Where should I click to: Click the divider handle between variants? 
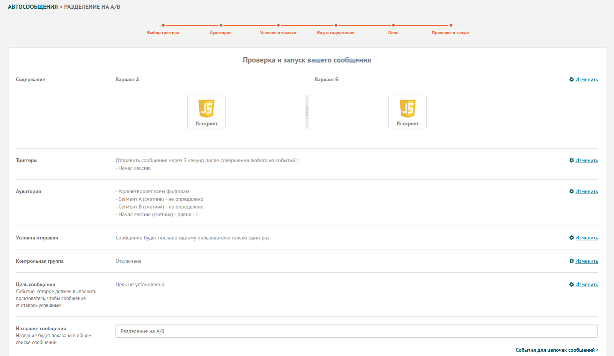307,112
